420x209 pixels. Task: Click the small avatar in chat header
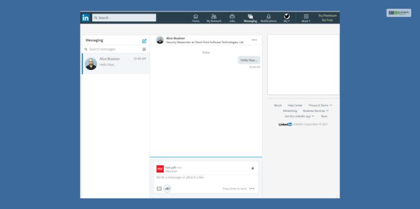(x=160, y=40)
